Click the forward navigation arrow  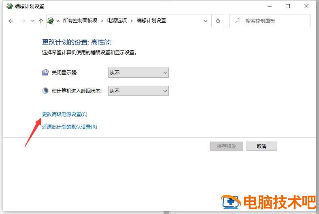click(23, 21)
